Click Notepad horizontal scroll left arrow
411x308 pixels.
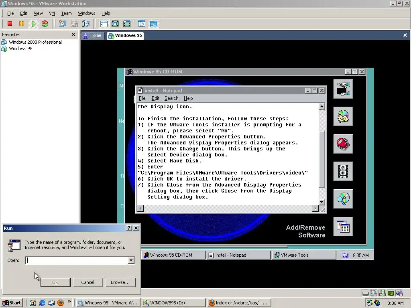140,209
